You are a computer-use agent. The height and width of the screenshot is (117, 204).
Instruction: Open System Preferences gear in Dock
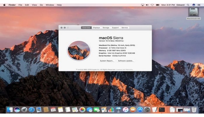click(147, 110)
